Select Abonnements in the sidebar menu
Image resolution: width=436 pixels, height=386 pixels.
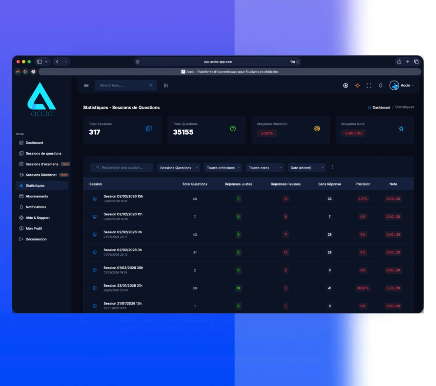coord(37,196)
